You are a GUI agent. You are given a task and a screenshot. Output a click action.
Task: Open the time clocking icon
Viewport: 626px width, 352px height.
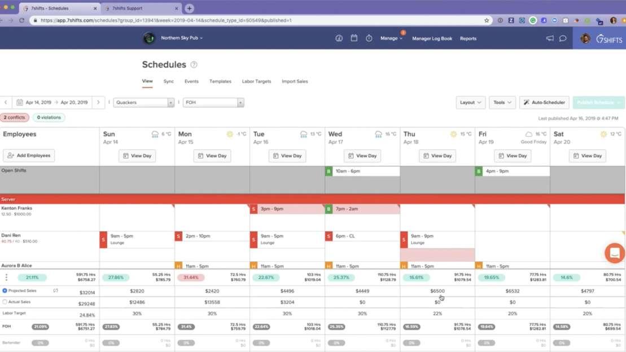tap(369, 38)
